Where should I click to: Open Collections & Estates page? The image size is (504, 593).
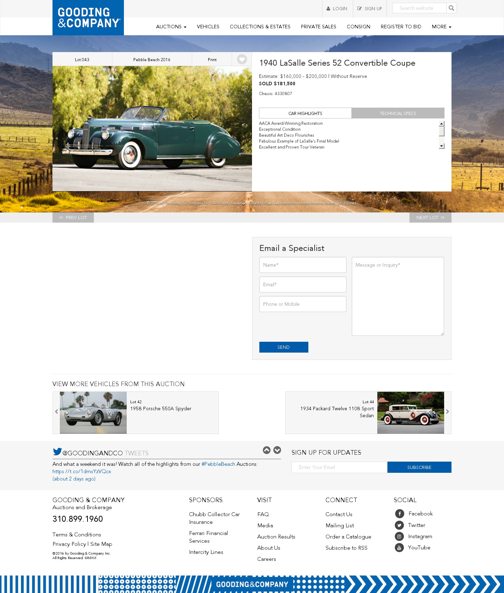(260, 27)
